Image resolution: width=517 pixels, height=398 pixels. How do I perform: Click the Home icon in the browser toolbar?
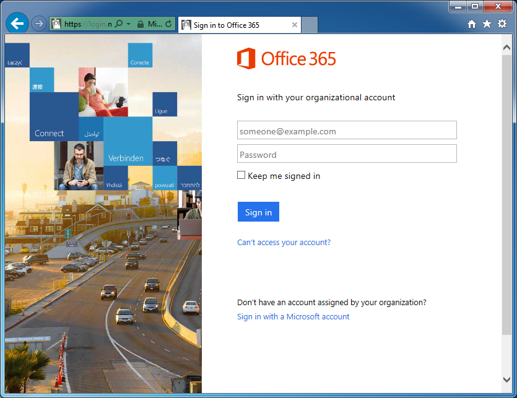click(x=472, y=24)
